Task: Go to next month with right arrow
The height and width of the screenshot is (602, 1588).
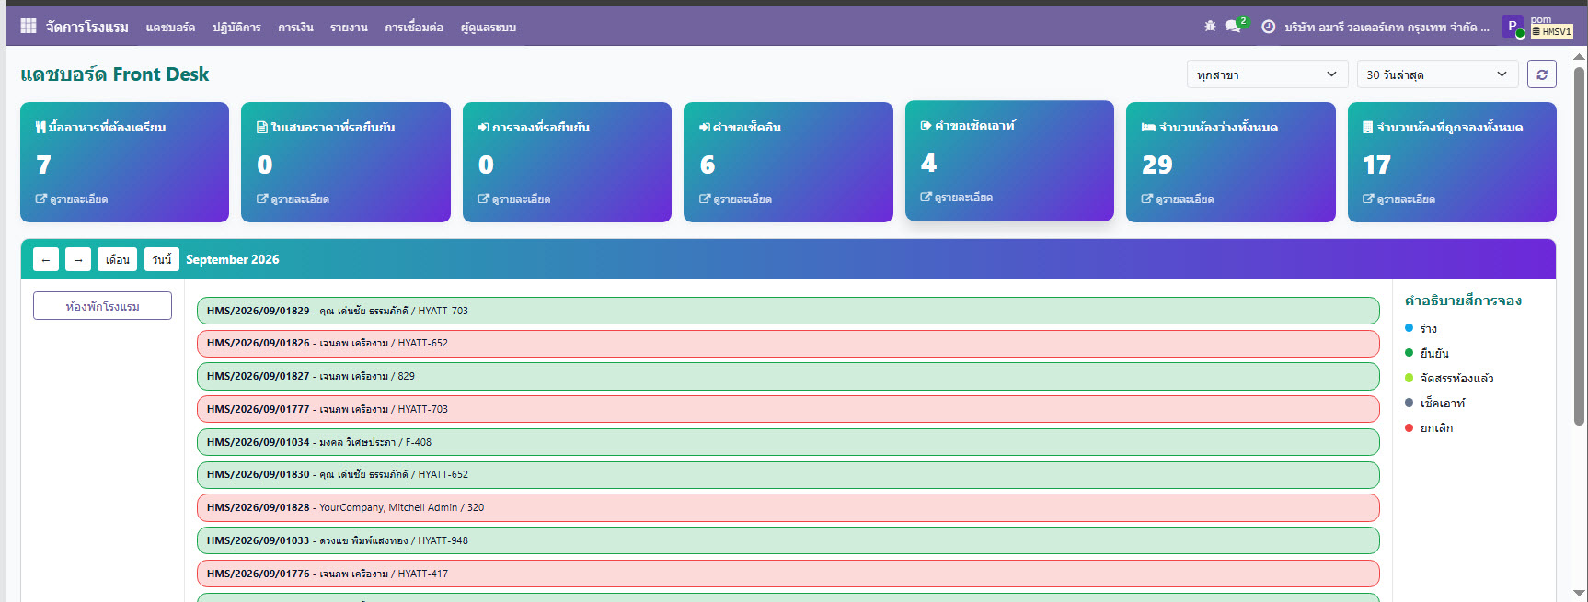Action: click(x=78, y=260)
